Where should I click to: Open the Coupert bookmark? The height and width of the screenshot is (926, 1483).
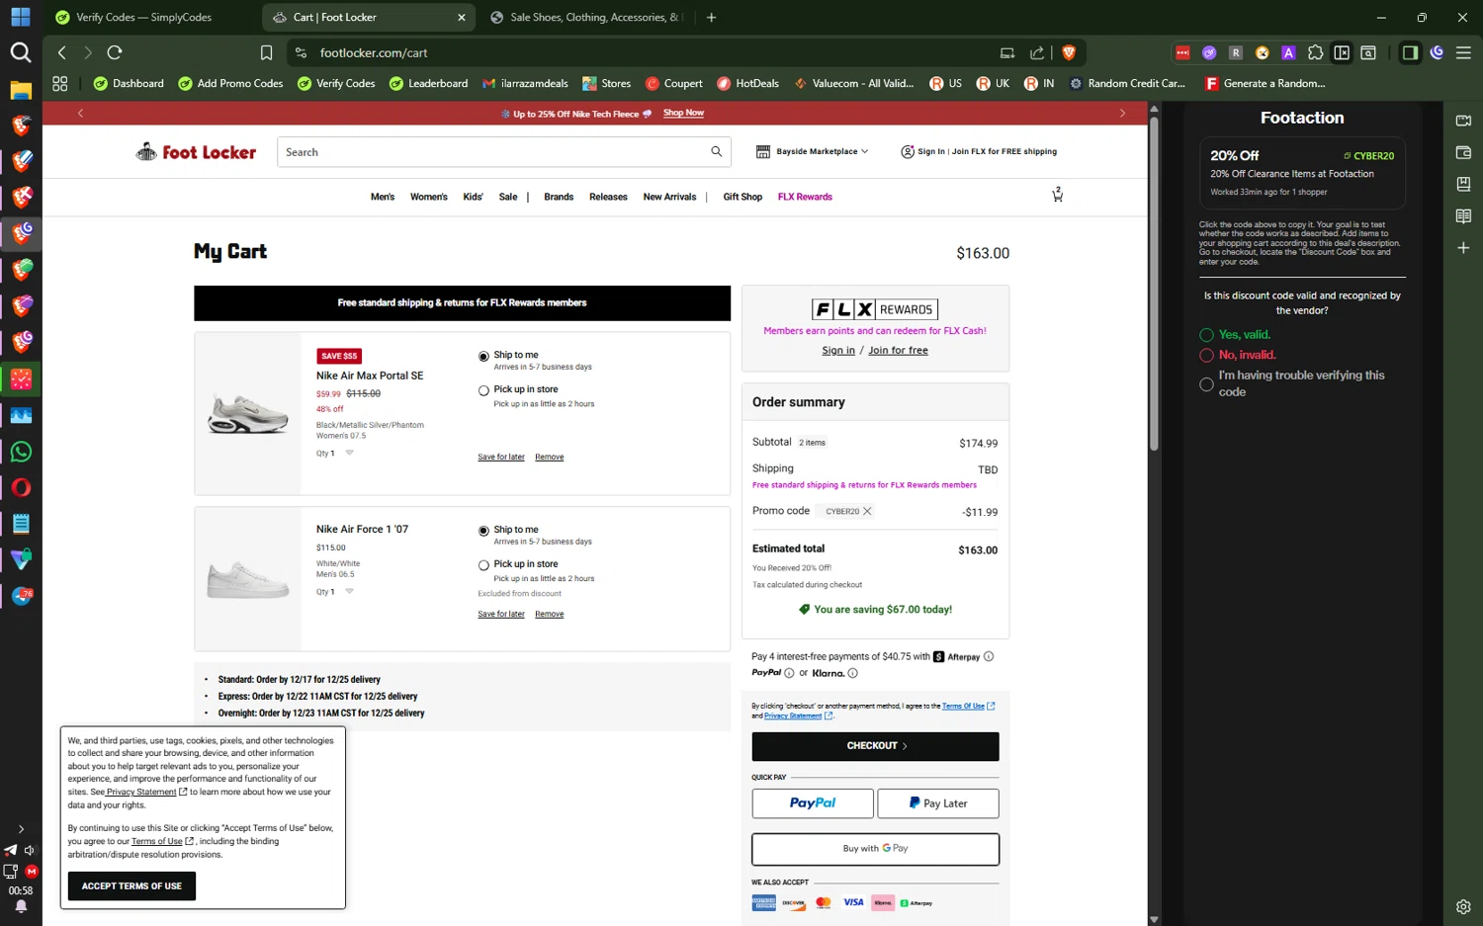[673, 83]
